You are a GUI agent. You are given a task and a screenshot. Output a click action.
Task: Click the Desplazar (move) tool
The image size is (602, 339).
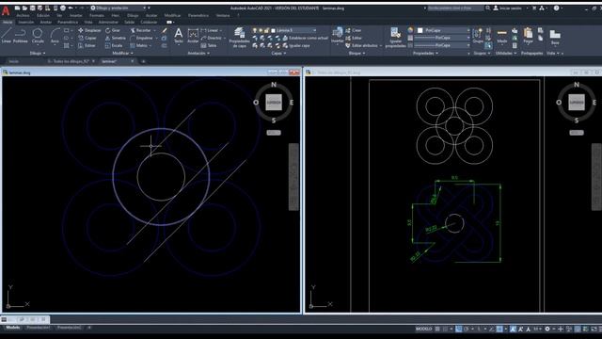click(x=89, y=30)
